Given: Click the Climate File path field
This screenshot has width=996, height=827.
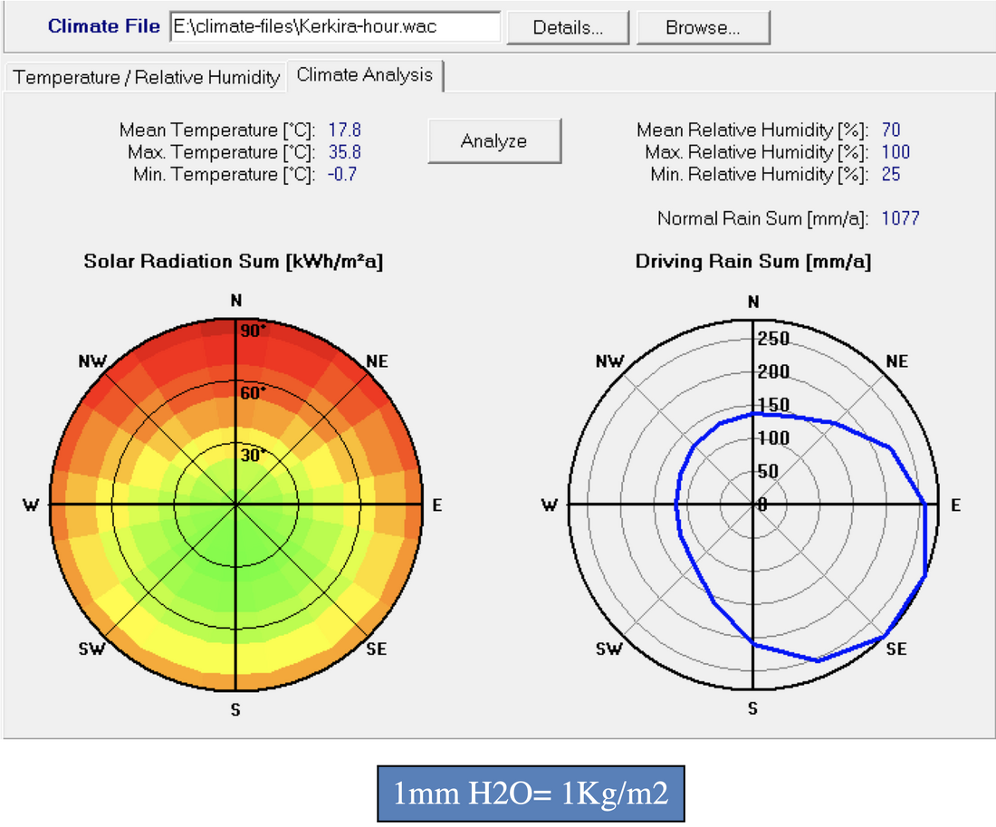Looking at the screenshot, I should (x=335, y=26).
